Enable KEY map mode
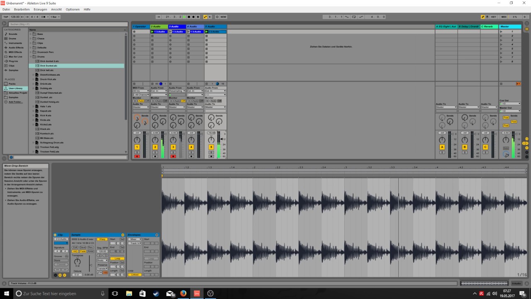The image size is (531, 299). click(493, 17)
